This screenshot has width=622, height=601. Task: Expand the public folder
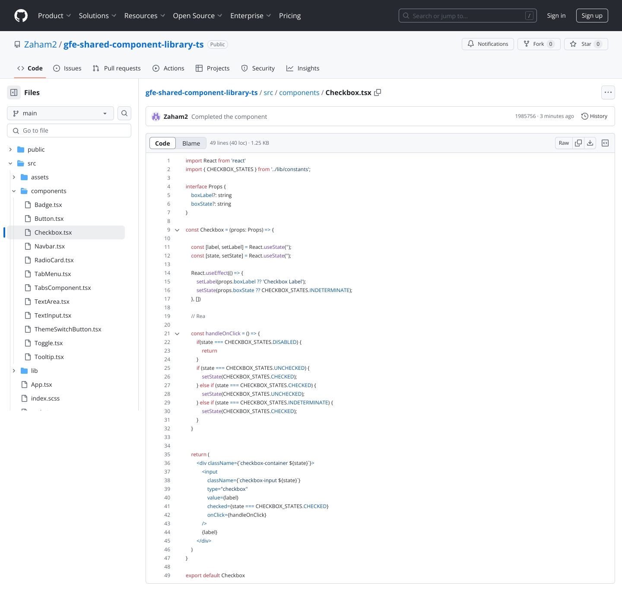pos(10,149)
